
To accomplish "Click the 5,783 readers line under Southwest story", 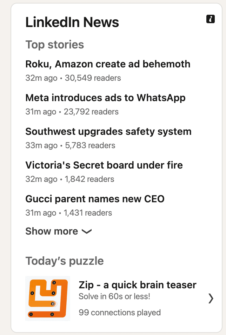I will [70, 145].
